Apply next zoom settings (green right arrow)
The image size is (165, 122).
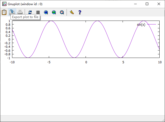coord(54,12)
